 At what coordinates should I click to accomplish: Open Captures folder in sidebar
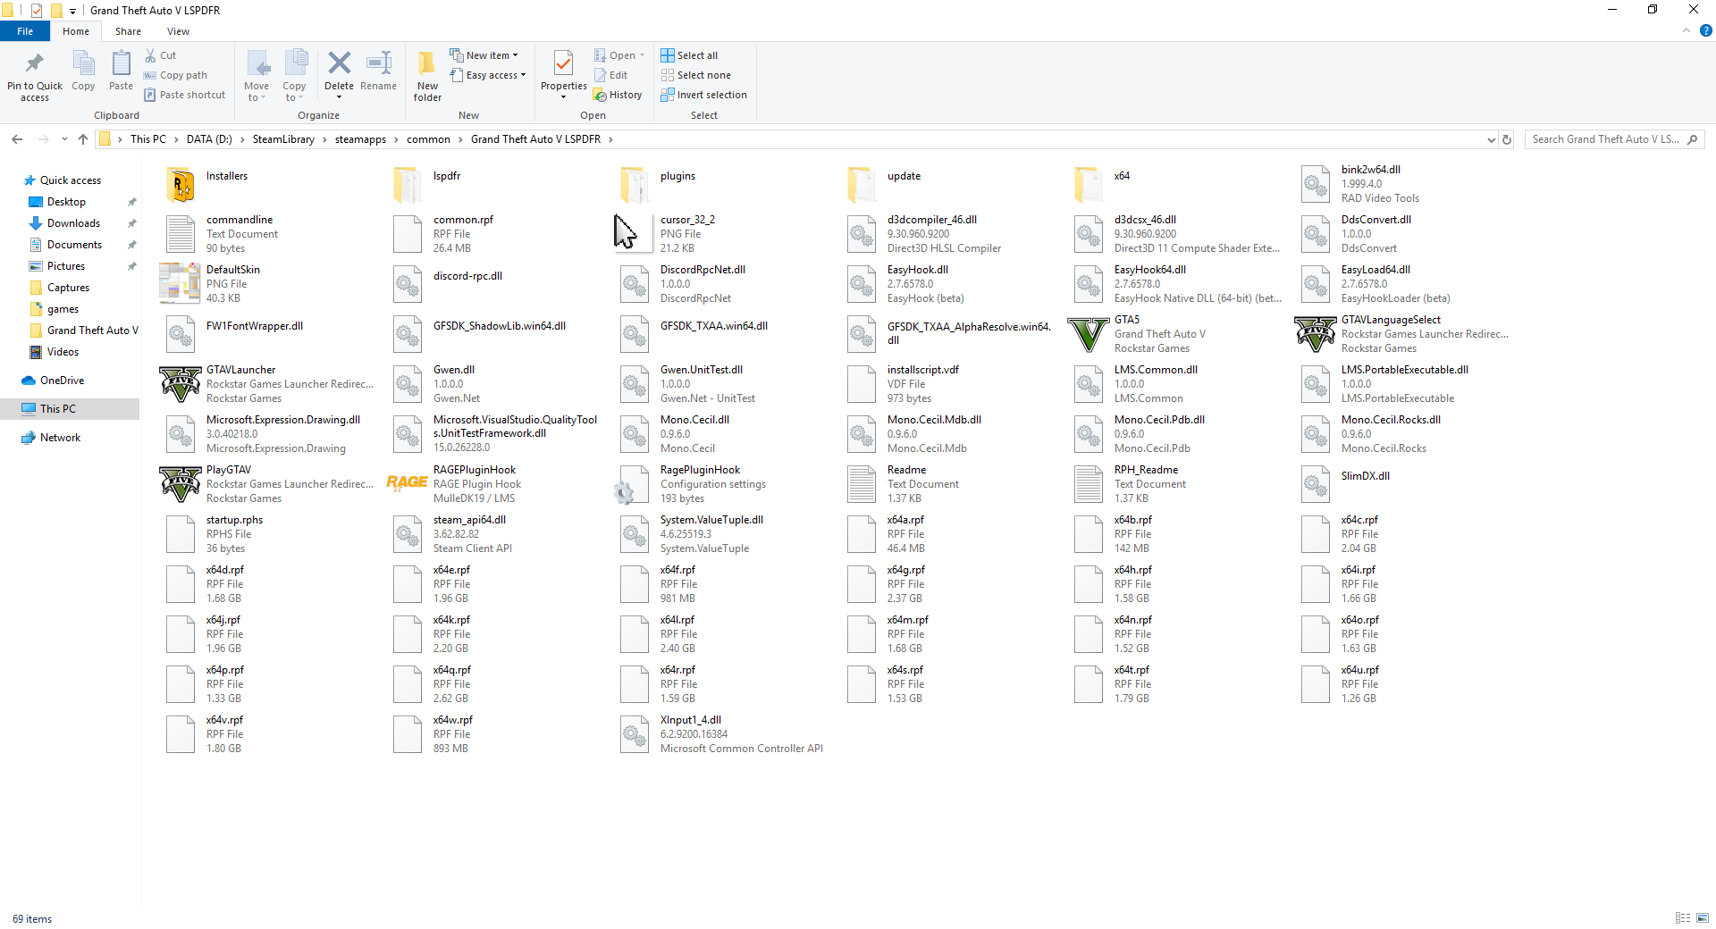pos(68,288)
